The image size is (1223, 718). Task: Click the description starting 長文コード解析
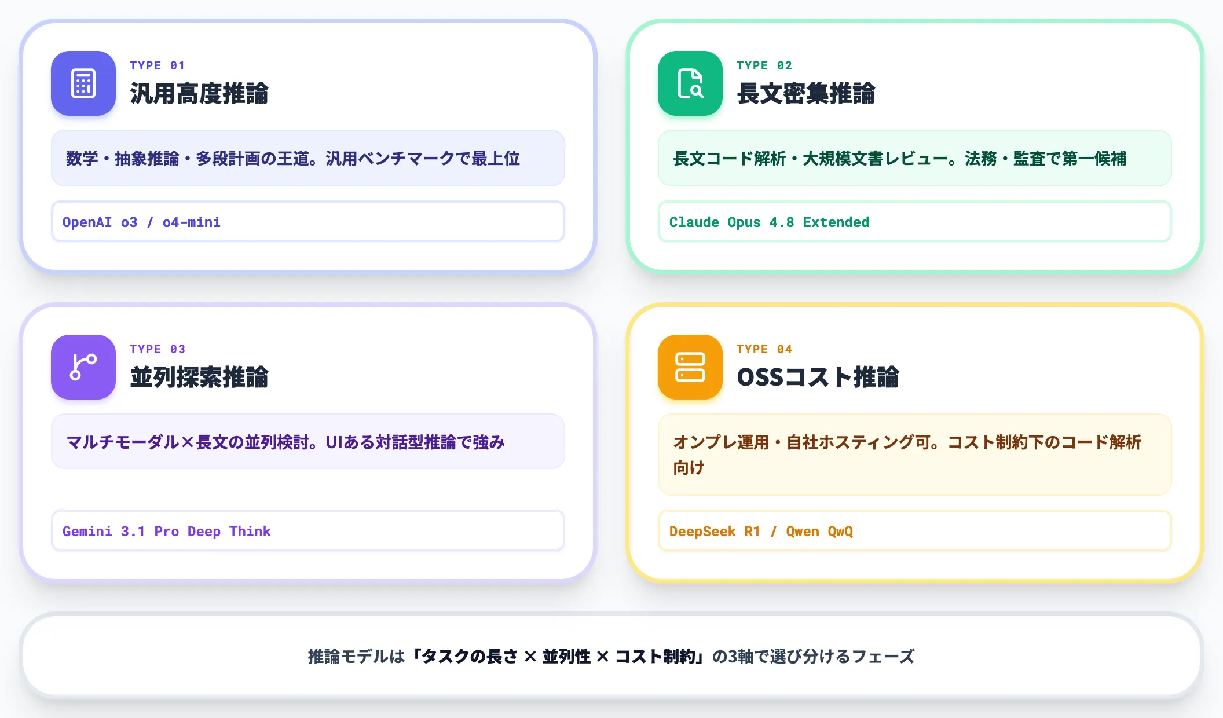coord(915,158)
